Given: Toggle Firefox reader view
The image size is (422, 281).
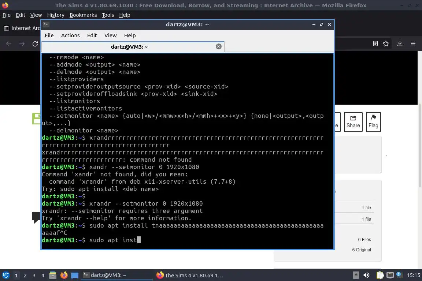Looking at the screenshot, I should (375, 44).
